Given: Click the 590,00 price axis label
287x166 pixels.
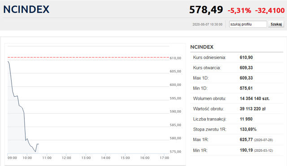Looking at the screenshot, I should click(x=175, y=111).
